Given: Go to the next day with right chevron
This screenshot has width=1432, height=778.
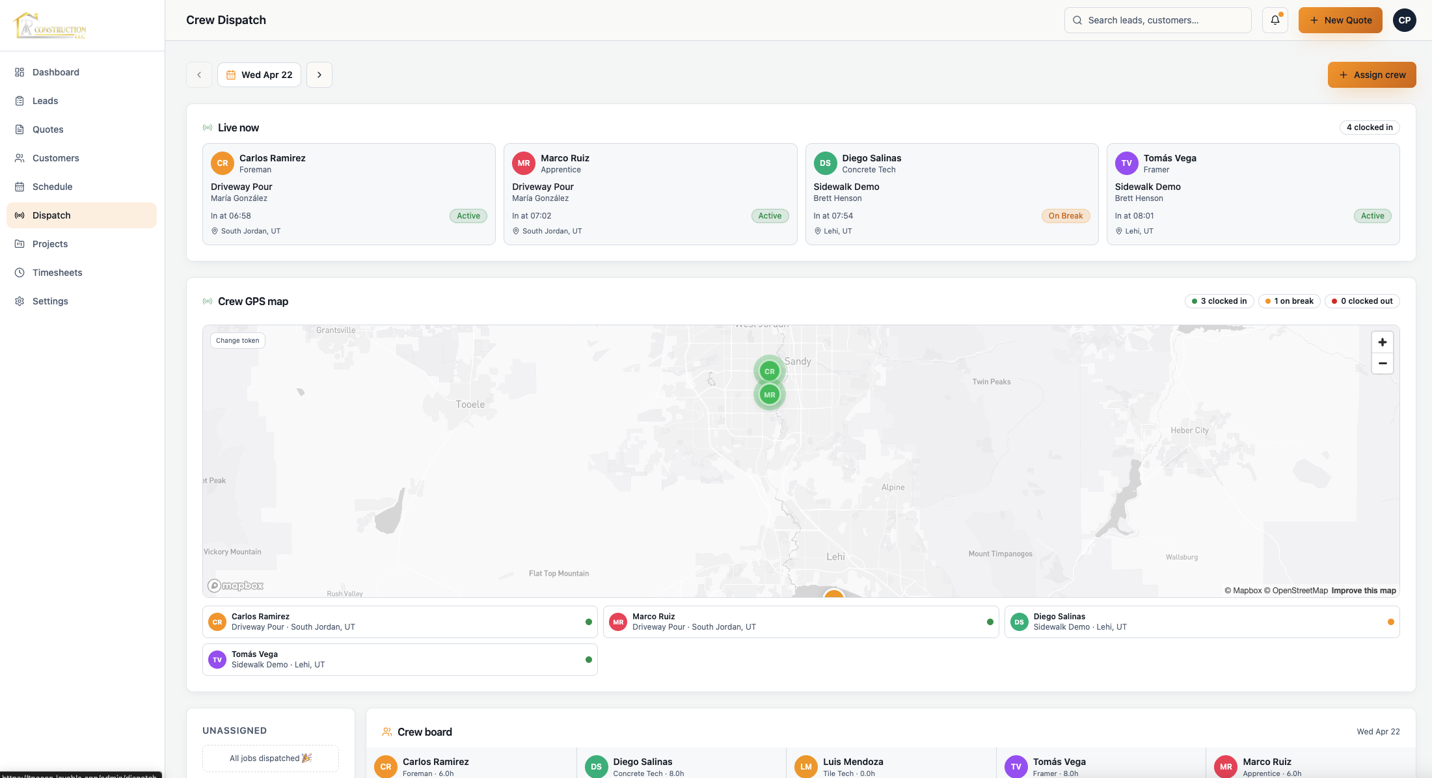Looking at the screenshot, I should pyautogui.click(x=319, y=74).
